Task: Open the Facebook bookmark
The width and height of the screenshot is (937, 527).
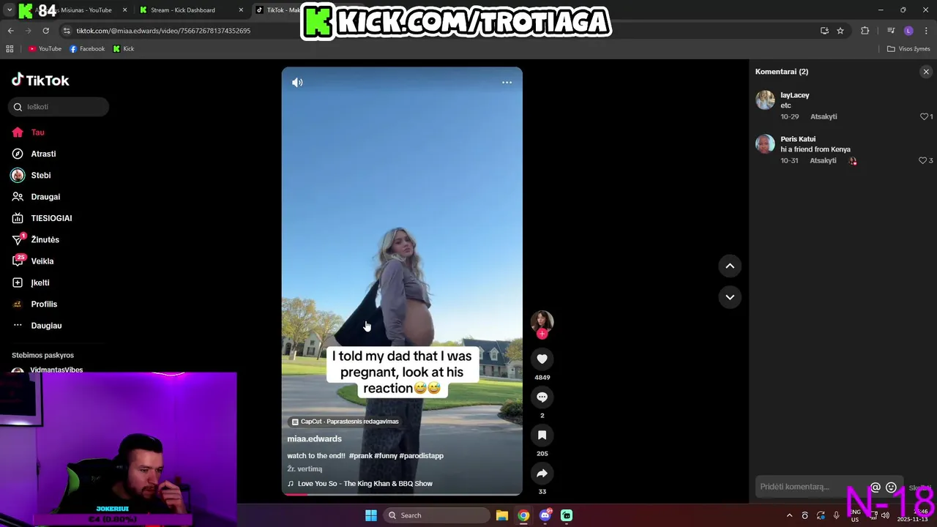Action: pyautogui.click(x=87, y=49)
